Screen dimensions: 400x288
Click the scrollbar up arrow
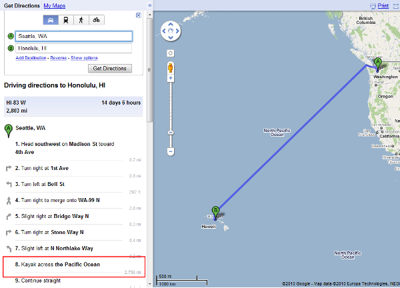pyautogui.click(x=150, y=15)
